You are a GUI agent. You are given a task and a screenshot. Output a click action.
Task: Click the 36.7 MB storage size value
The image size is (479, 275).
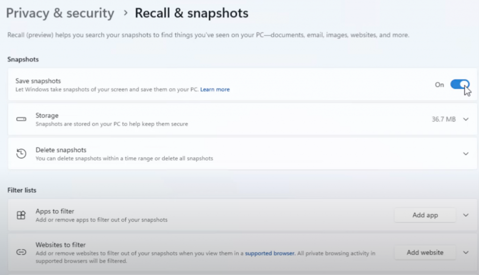[x=443, y=119]
